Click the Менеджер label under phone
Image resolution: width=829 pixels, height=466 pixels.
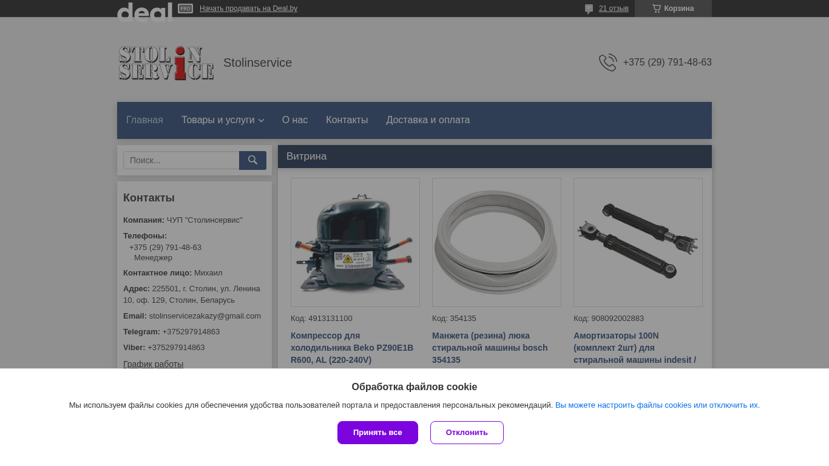click(153, 258)
